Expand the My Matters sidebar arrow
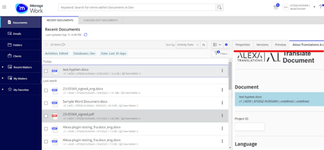Screen dimensions: 324x150 coord(3,78)
